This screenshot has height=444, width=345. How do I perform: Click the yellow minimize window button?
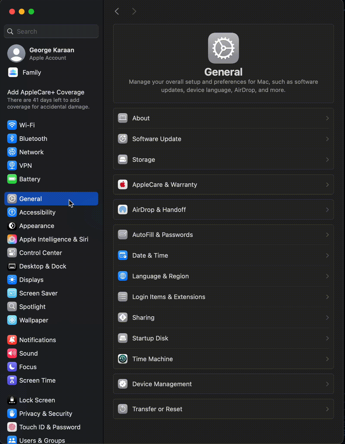pos(22,11)
